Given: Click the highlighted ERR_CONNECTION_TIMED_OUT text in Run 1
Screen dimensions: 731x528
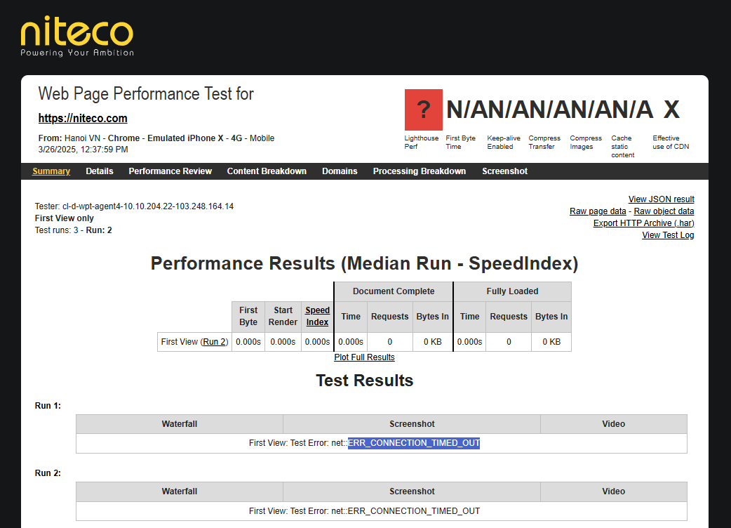Looking at the screenshot, I should tap(413, 443).
